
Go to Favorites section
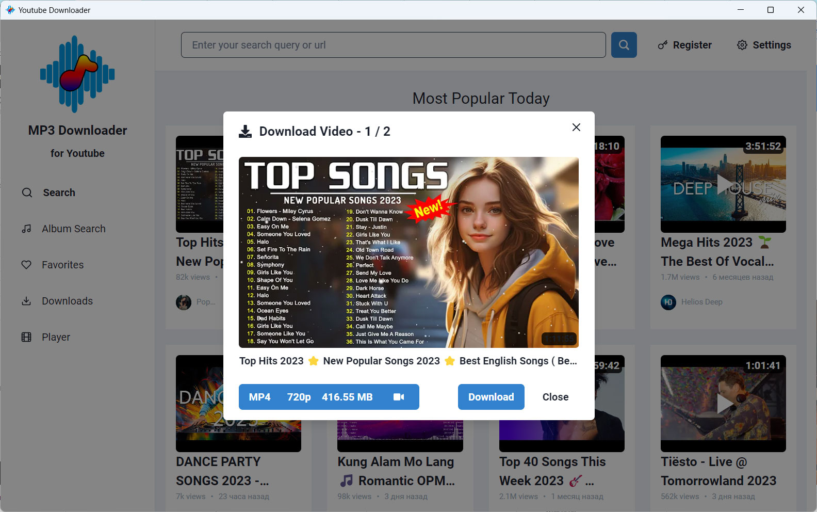coord(62,265)
